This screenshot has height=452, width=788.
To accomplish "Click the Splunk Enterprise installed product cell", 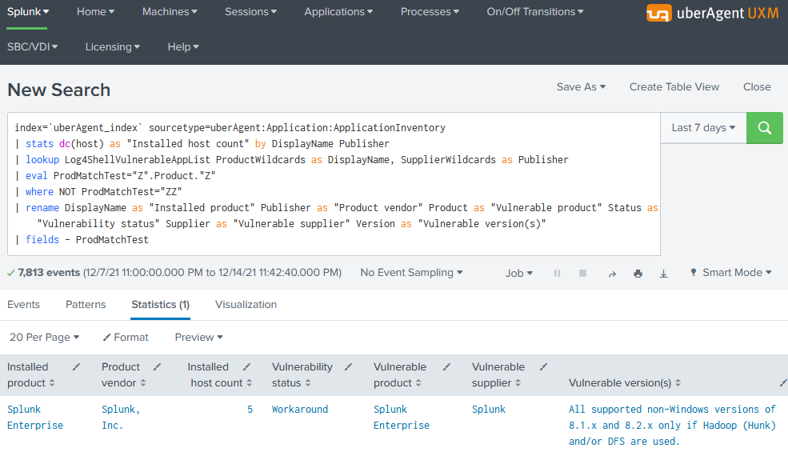I will (35, 418).
